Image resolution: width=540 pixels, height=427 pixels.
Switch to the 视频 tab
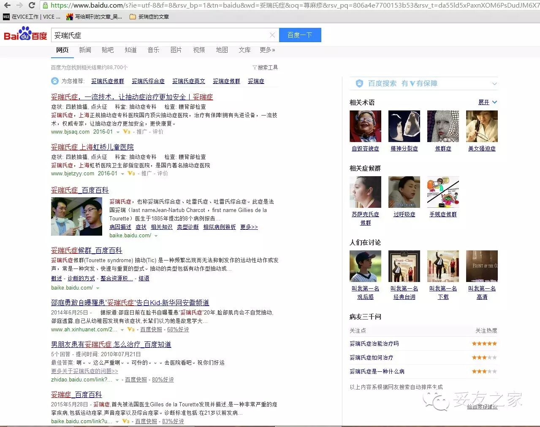pyautogui.click(x=199, y=50)
